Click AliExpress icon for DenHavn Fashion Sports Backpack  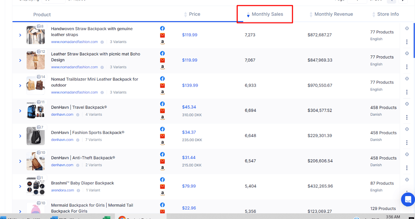pyautogui.click(x=162, y=136)
